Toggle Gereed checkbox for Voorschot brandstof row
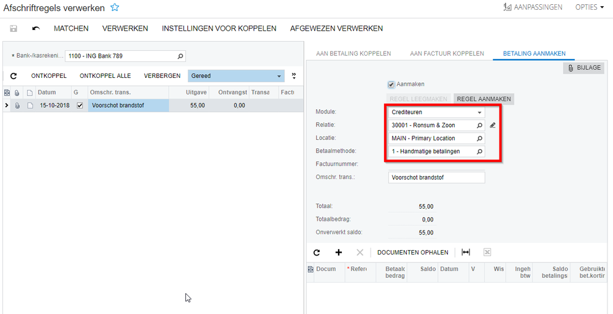 tap(80, 105)
